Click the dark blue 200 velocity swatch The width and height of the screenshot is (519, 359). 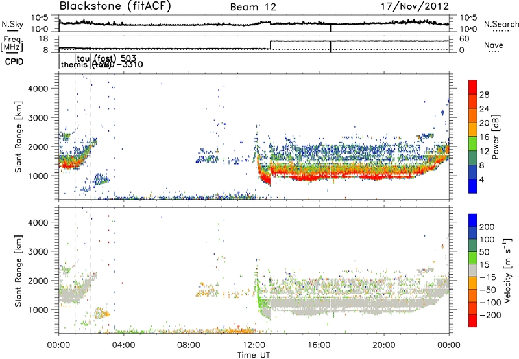click(473, 220)
